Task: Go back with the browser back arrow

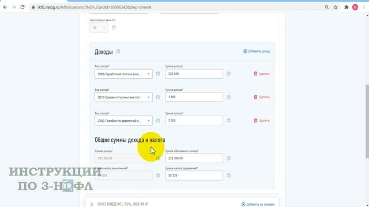Action: coord(5,7)
